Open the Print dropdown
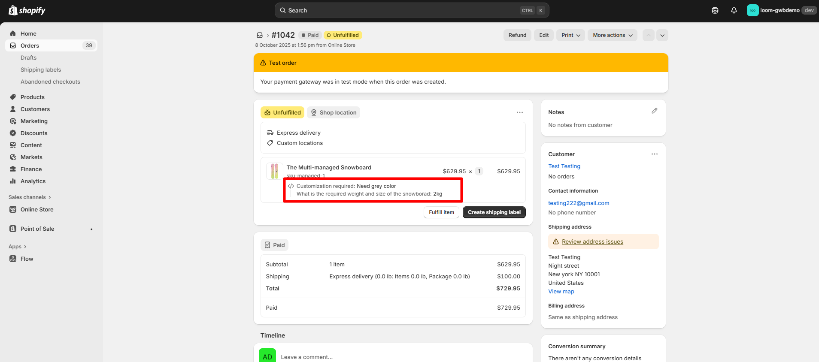This screenshot has width=819, height=362. tap(570, 35)
